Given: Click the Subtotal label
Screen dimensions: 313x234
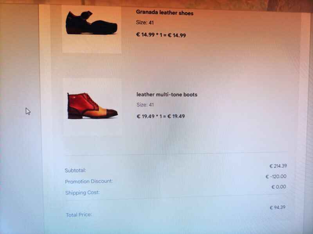Looking at the screenshot, I should (76, 170).
